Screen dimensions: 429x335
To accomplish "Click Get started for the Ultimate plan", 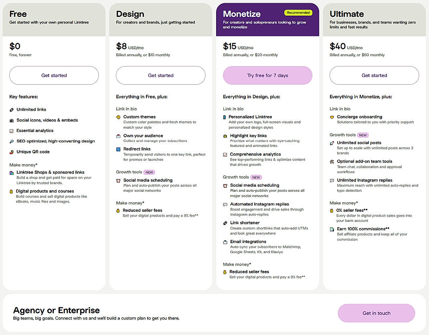I will click(374, 75).
